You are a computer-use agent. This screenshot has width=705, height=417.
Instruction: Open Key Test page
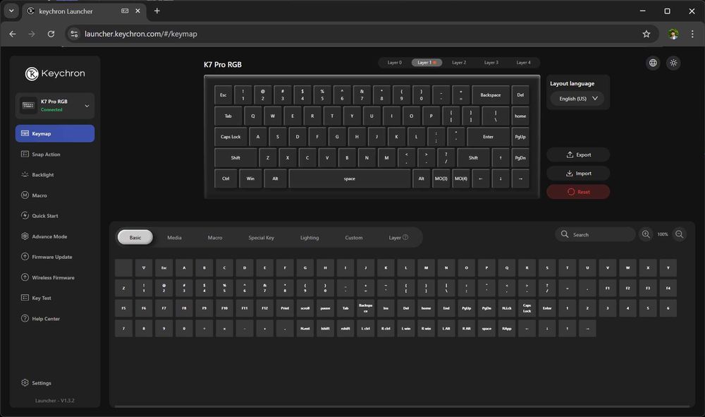click(x=55, y=298)
